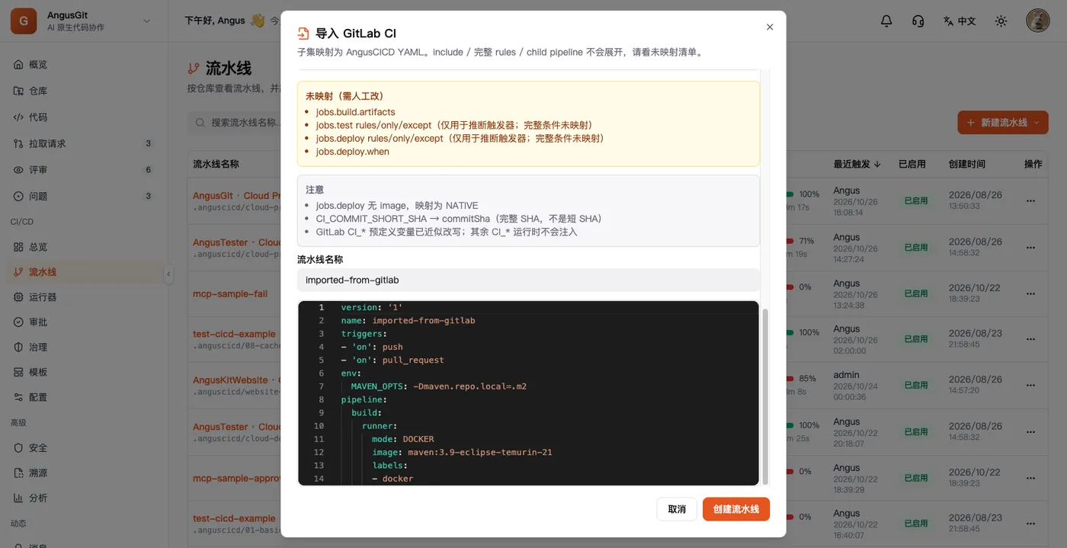Click the 流水线名称 column header
Image resolution: width=1067 pixels, height=548 pixels.
coord(216,164)
